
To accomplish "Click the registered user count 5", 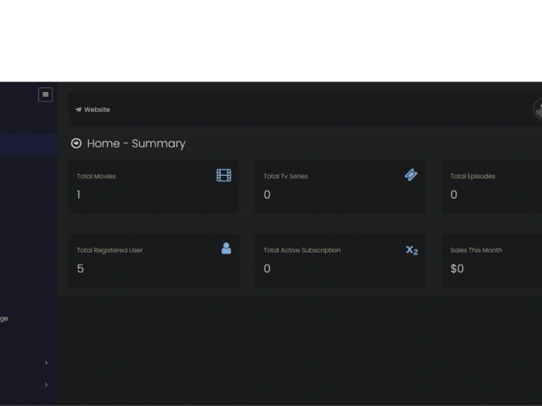I will [x=80, y=269].
